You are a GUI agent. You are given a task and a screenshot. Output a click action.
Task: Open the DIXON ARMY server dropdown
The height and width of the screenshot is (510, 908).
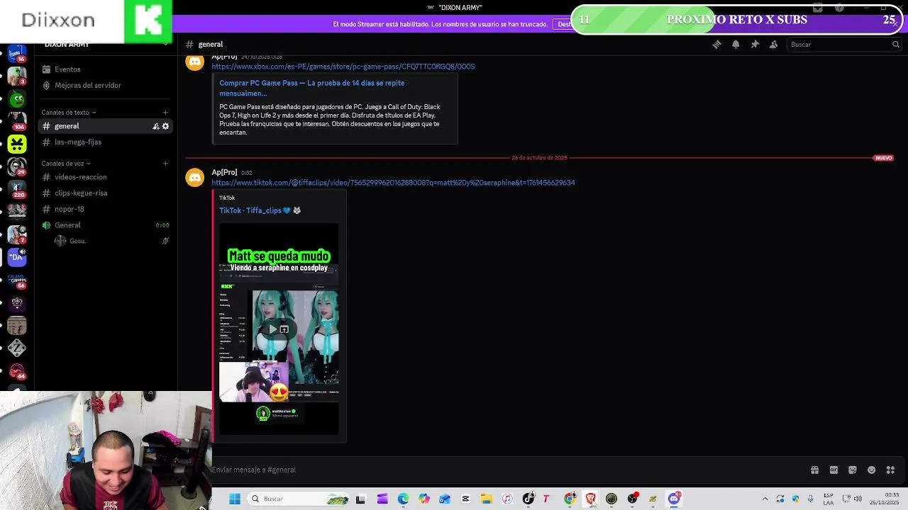(106, 44)
